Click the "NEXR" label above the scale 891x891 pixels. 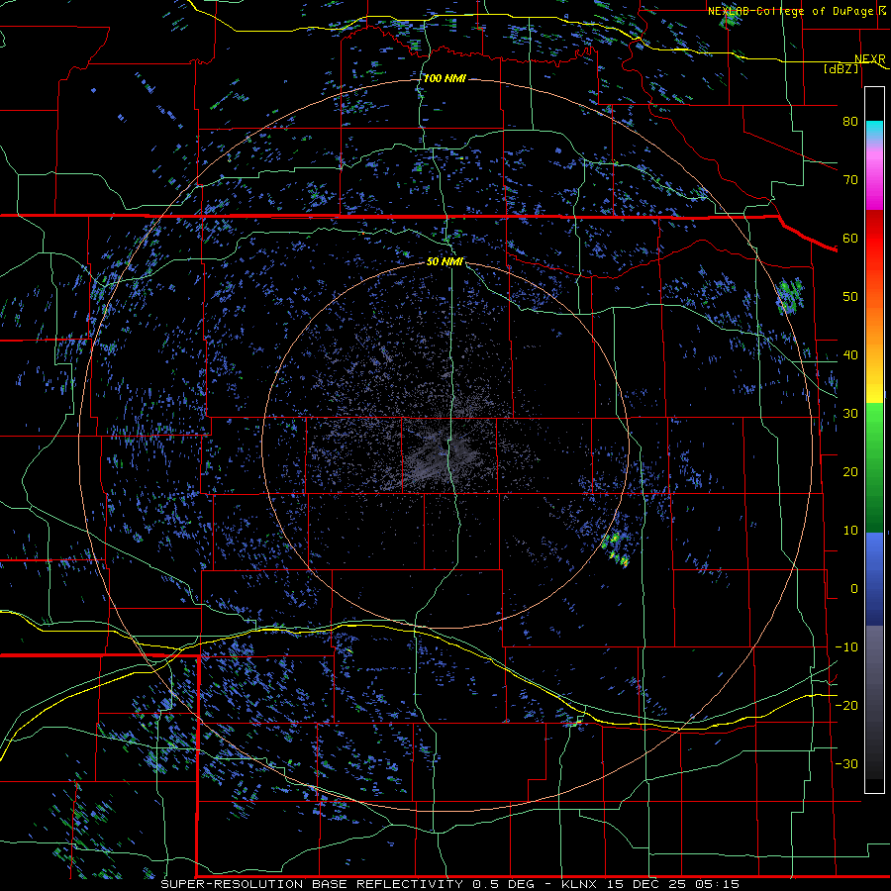870,59
